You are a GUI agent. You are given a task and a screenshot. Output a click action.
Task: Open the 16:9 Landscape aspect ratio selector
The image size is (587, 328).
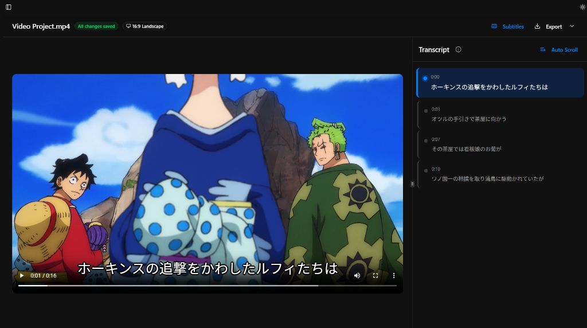[x=145, y=26]
